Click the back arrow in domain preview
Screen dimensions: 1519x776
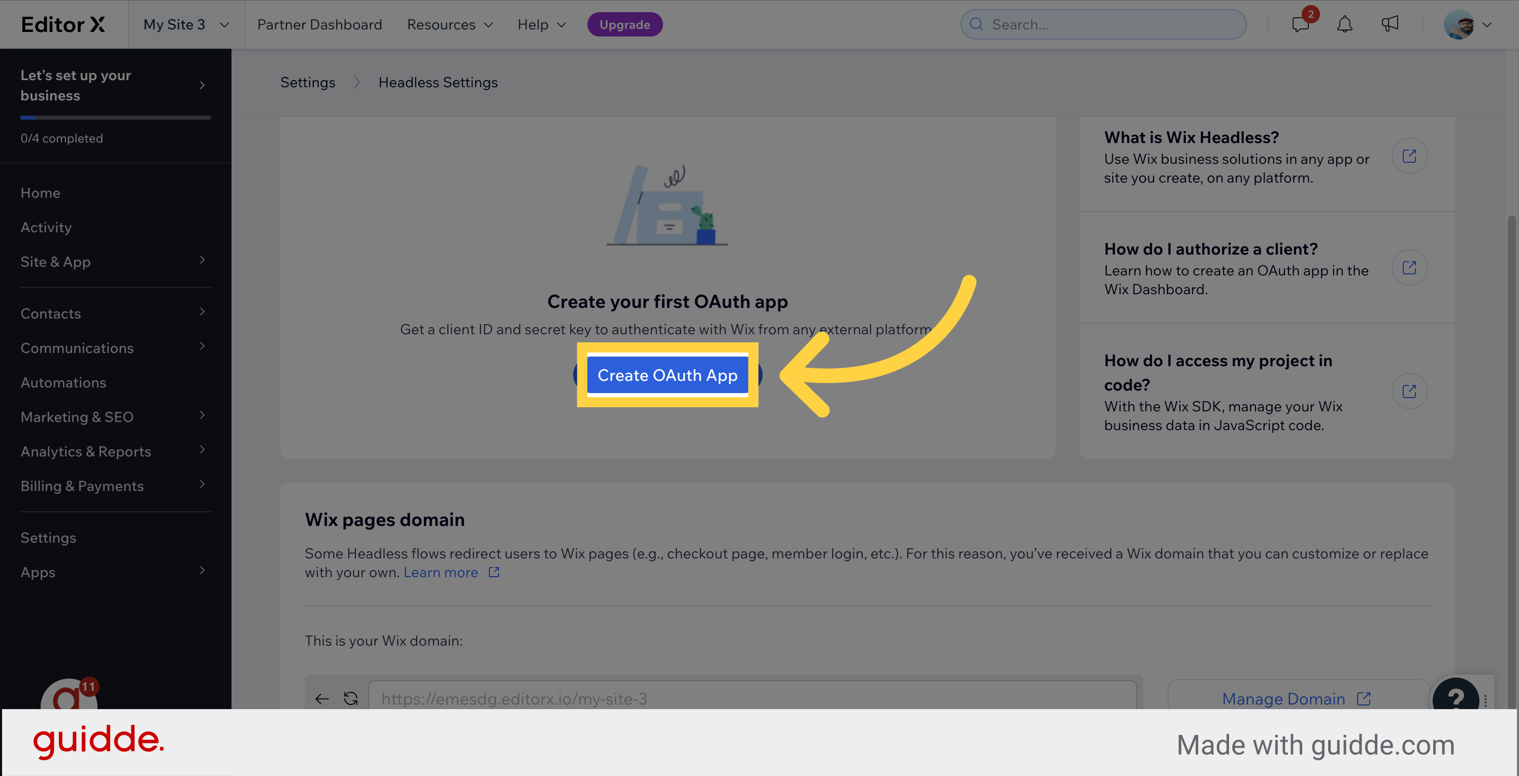[x=321, y=699]
